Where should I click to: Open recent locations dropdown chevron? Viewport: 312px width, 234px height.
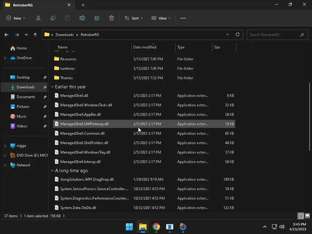[26, 35]
